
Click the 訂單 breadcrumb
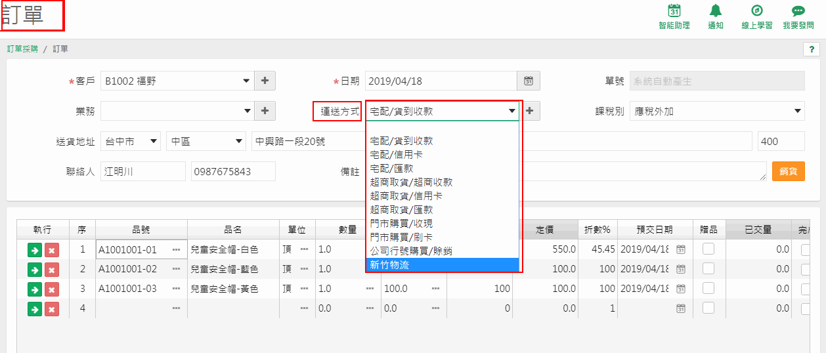coord(60,49)
